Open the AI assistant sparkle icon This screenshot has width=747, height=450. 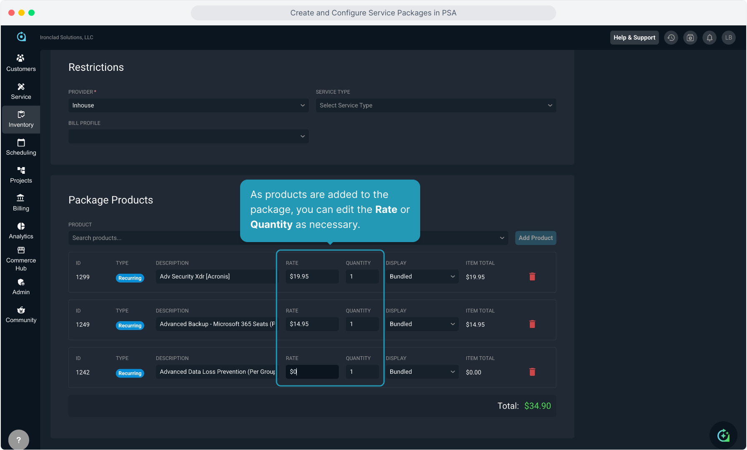pos(723,435)
